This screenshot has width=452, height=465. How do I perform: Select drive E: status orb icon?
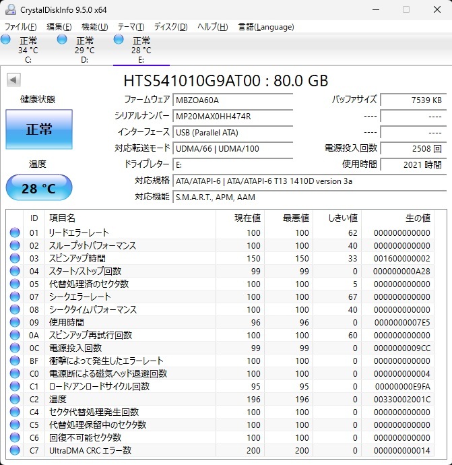[119, 40]
